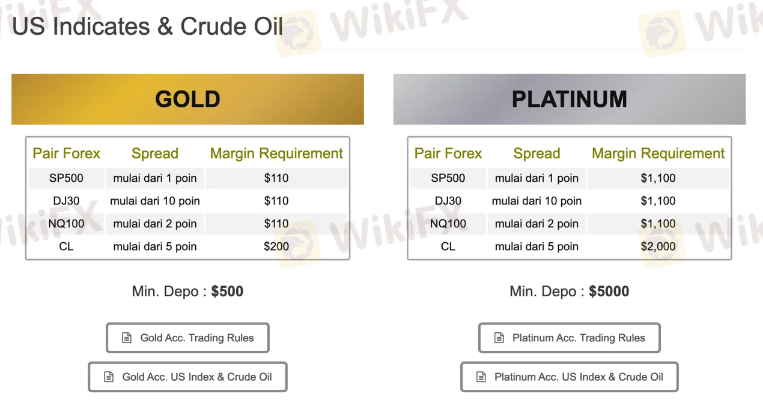The image size is (763, 403).
Task: Click the GOLD account banner
Action: coord(187,99)
